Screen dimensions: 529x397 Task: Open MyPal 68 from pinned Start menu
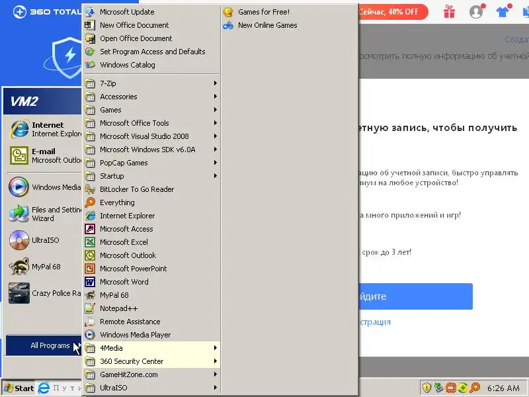[x=43, y=267]
